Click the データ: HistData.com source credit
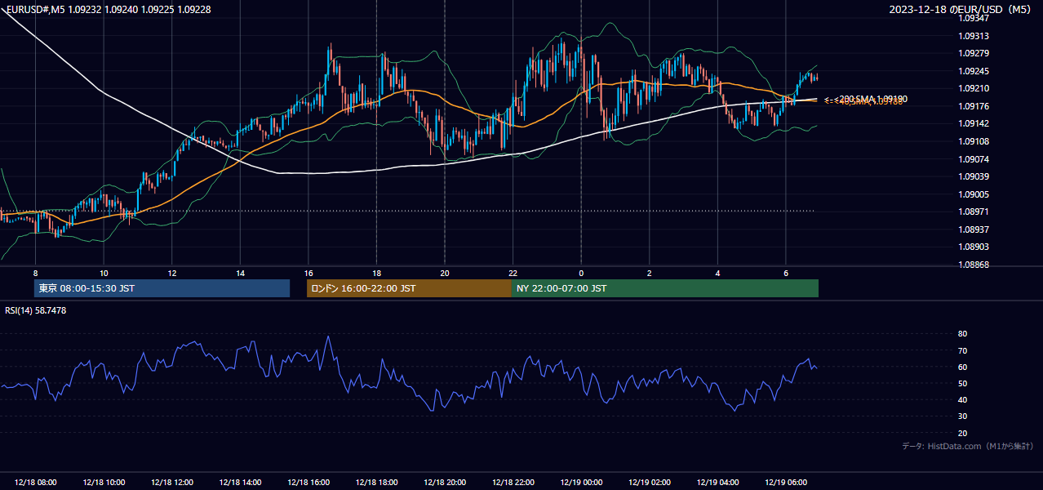This screenshot has height=490, width=1043. (x=968, y=446)
